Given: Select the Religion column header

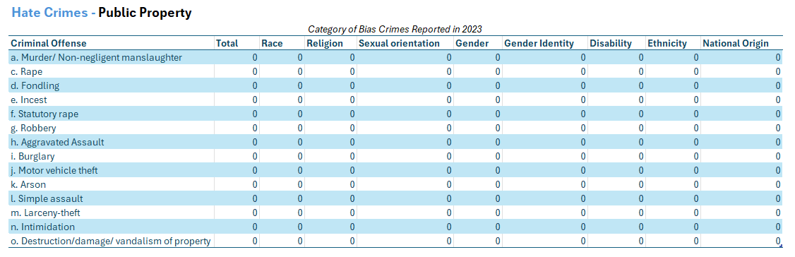Looking at the screenshot, I should point(325,44).
